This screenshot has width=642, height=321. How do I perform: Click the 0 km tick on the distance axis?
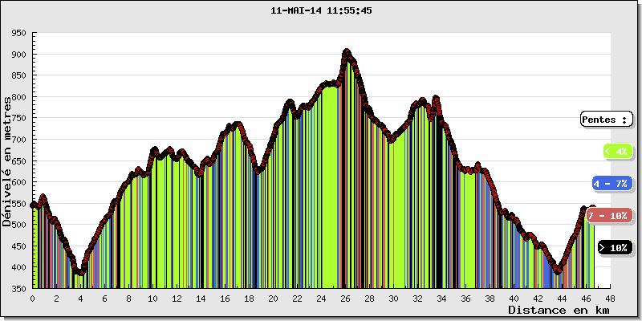[32, 299]
